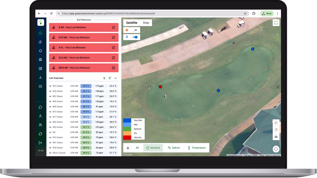Open the SC9-MC Very Low Moisture alert
317x178 pixels.
(x=84, y=37)
